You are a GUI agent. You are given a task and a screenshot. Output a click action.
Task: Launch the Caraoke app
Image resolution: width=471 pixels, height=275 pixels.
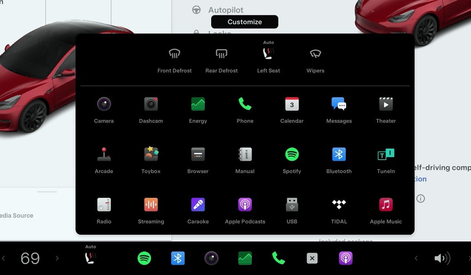[198, 211]
